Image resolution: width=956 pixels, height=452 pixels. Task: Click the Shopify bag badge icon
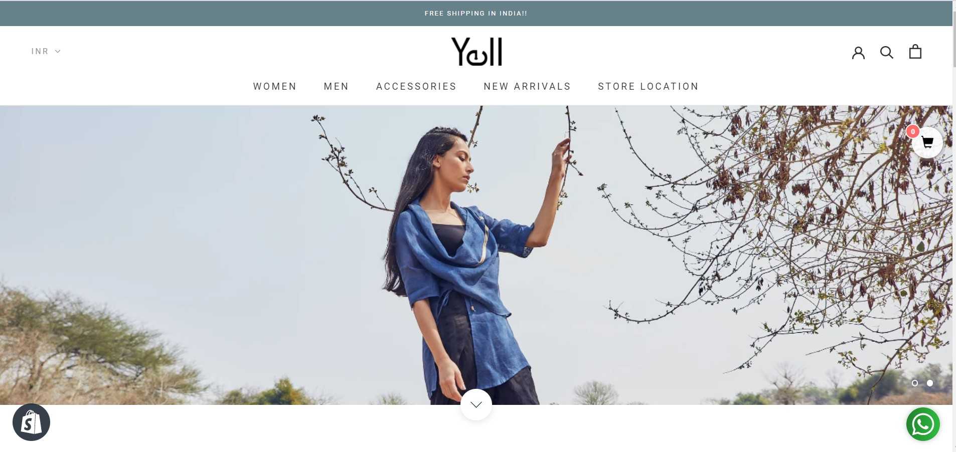pyautogui.click(x=31, y=422)
